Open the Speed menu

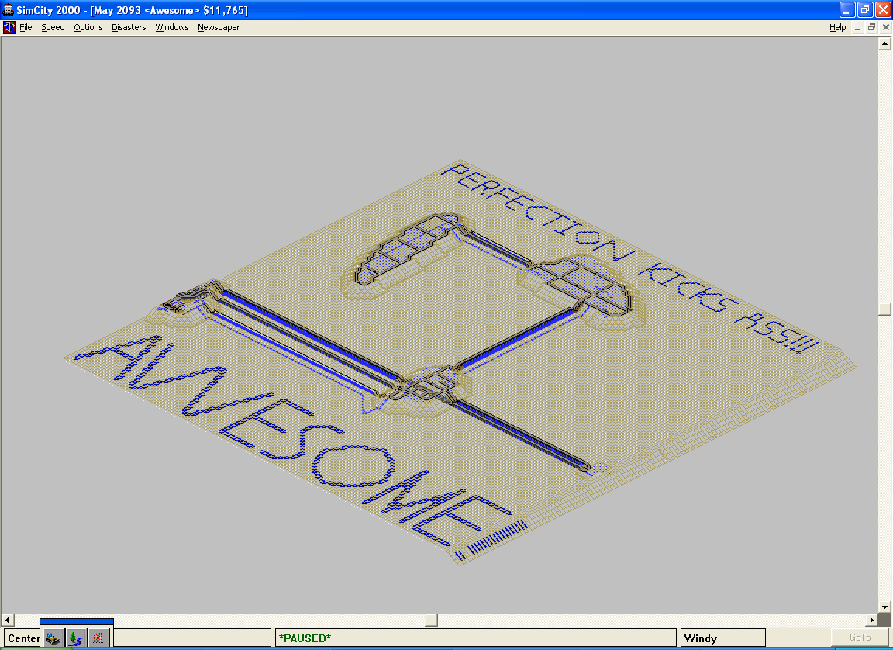click(x=53, y=27)
